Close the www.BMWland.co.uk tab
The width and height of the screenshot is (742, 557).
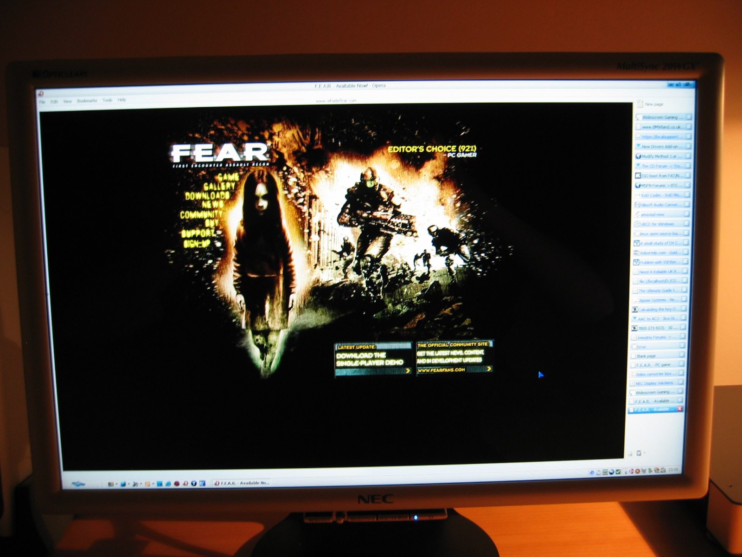tap(689, 127)
